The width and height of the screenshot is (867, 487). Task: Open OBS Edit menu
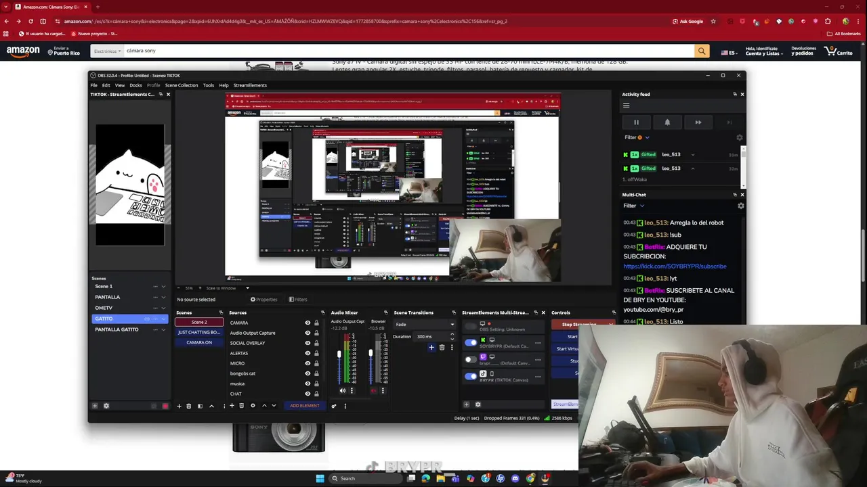tap(106, 85)
